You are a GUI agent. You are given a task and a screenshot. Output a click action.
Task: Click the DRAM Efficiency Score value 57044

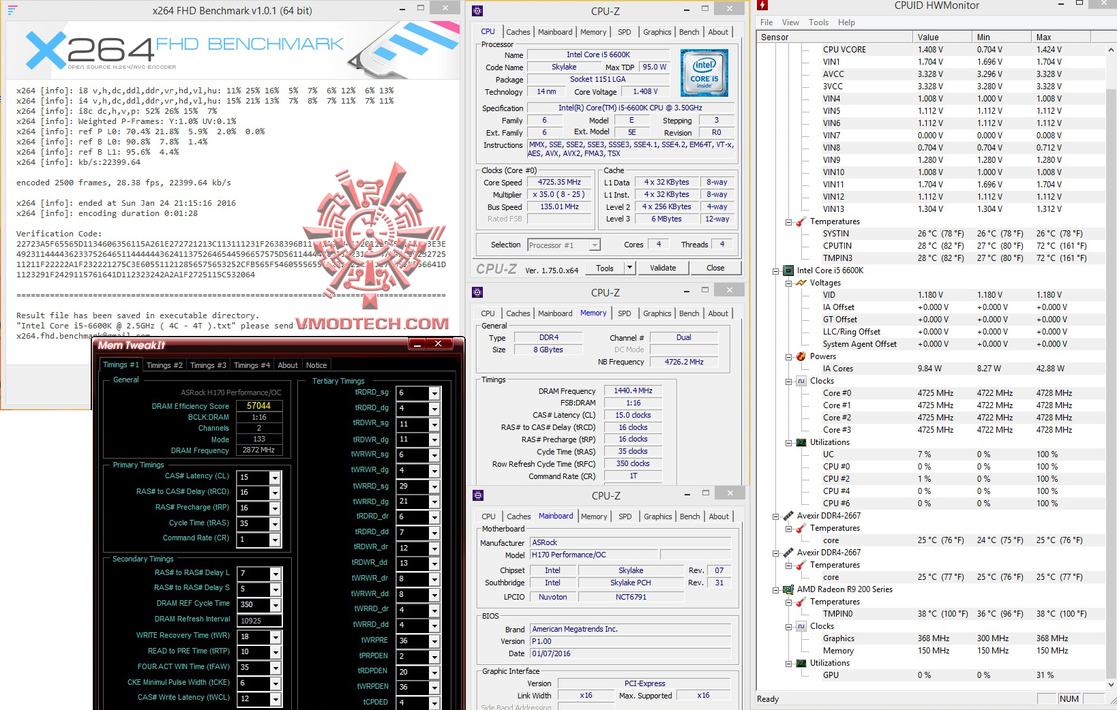[x=258, y=405]
